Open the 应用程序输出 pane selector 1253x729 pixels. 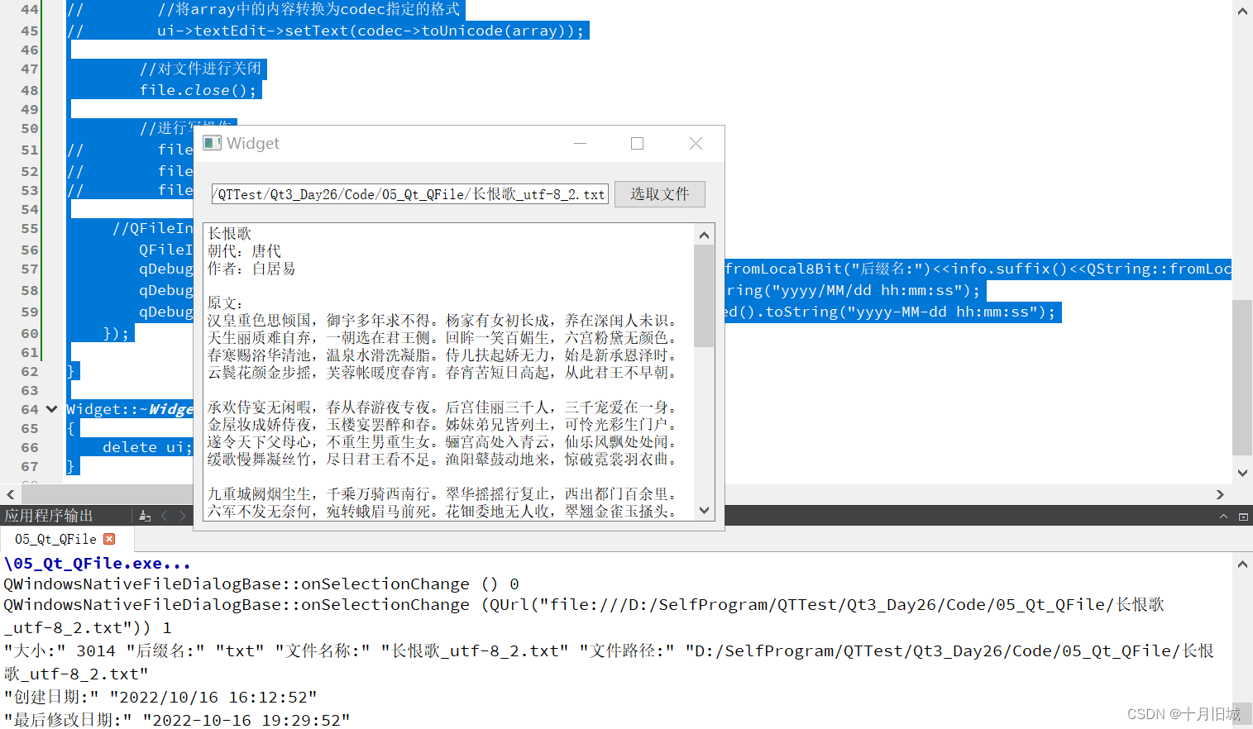click(49, 516)
